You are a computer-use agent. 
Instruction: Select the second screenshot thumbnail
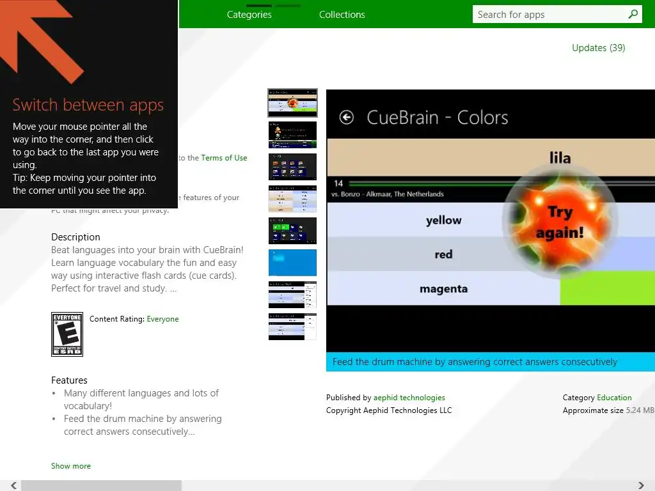click(292, 135)
